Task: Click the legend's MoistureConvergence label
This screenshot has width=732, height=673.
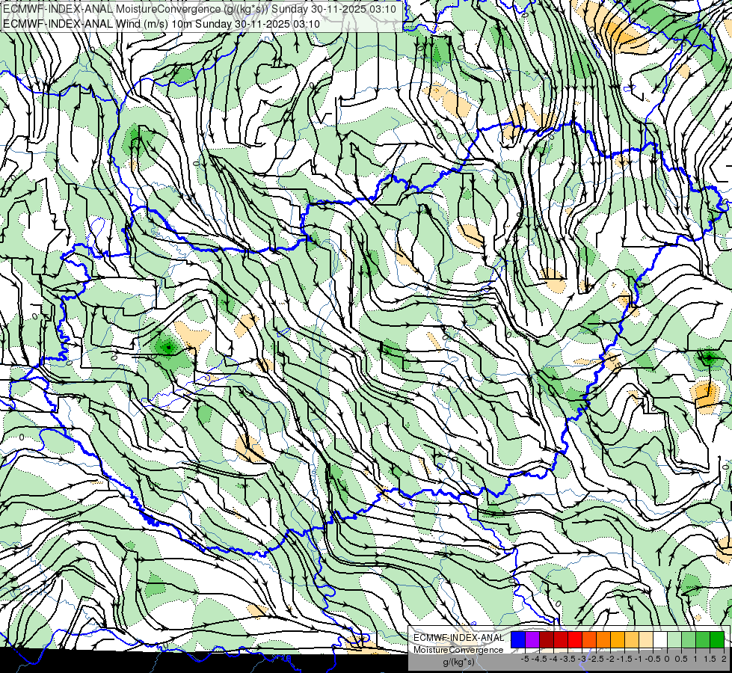Action: (x=458, y=650)
